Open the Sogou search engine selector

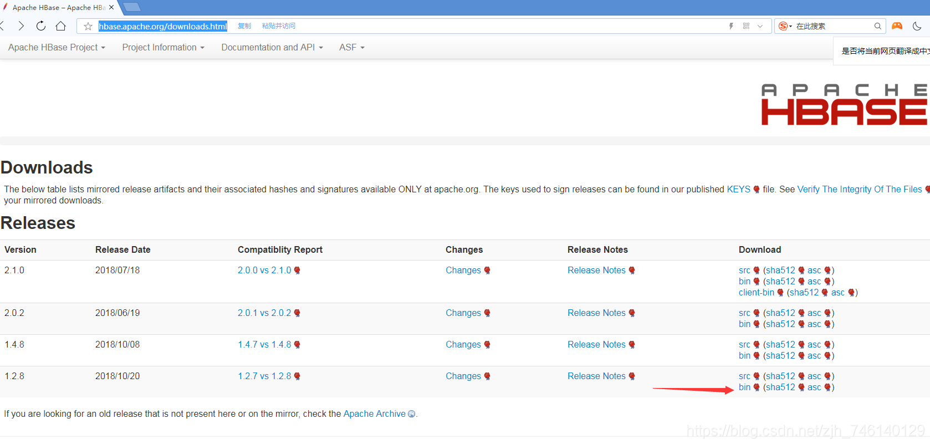tap(785, 26)
